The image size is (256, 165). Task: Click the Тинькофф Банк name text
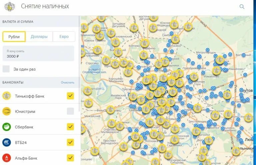[30, 96]
